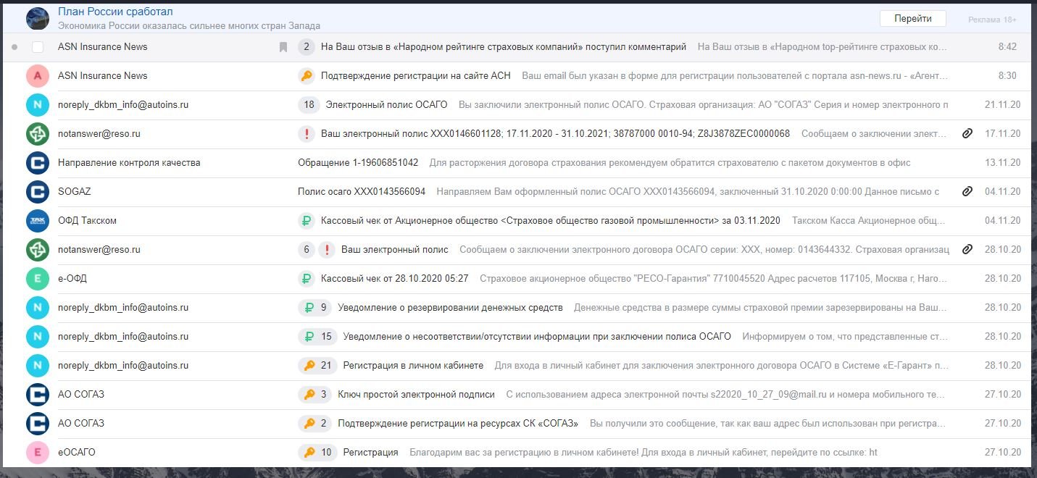
Task: Open the paperclip attachment on the 28.10.20 reso email
Action: tap(967, 250)
